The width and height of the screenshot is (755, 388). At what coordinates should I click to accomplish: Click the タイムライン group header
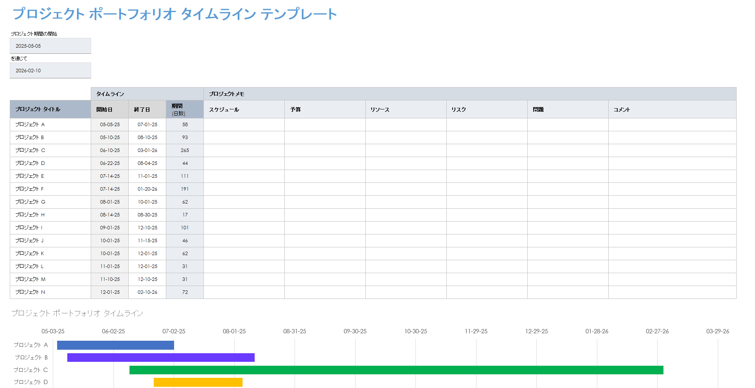click(147, 94)
